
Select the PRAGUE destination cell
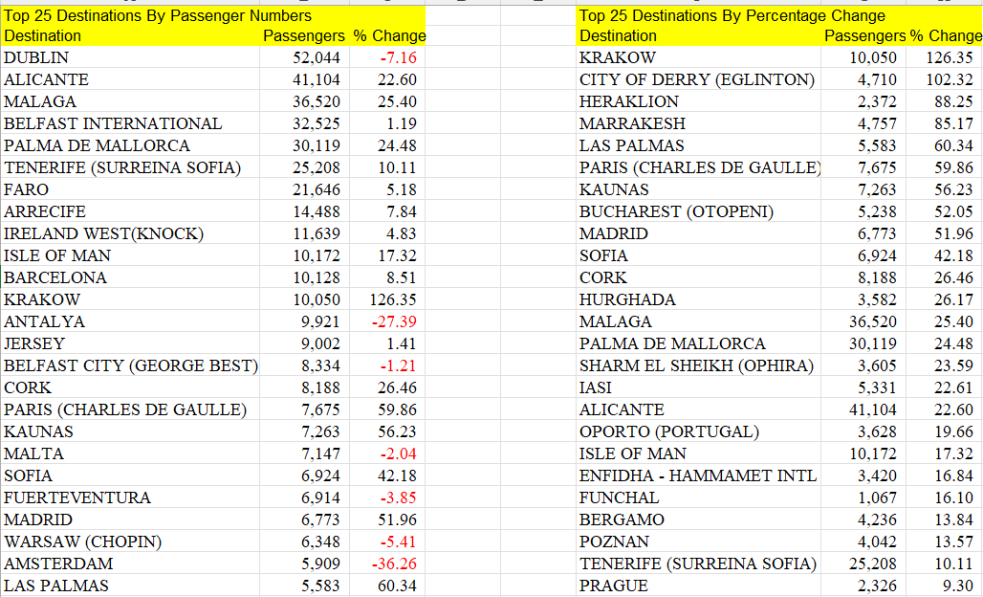(x=698, y=586)
